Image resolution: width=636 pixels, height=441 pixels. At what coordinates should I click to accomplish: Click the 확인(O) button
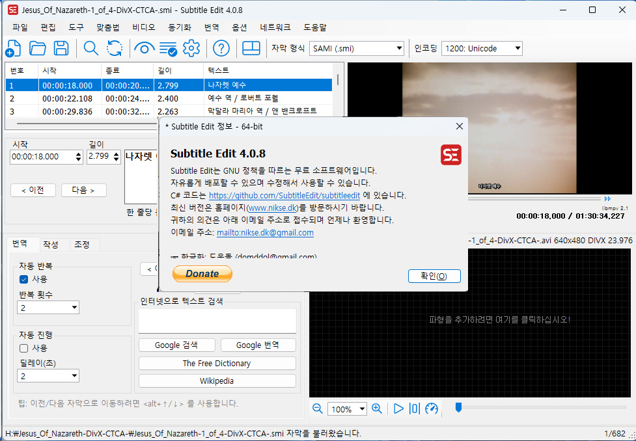[434, 276]
